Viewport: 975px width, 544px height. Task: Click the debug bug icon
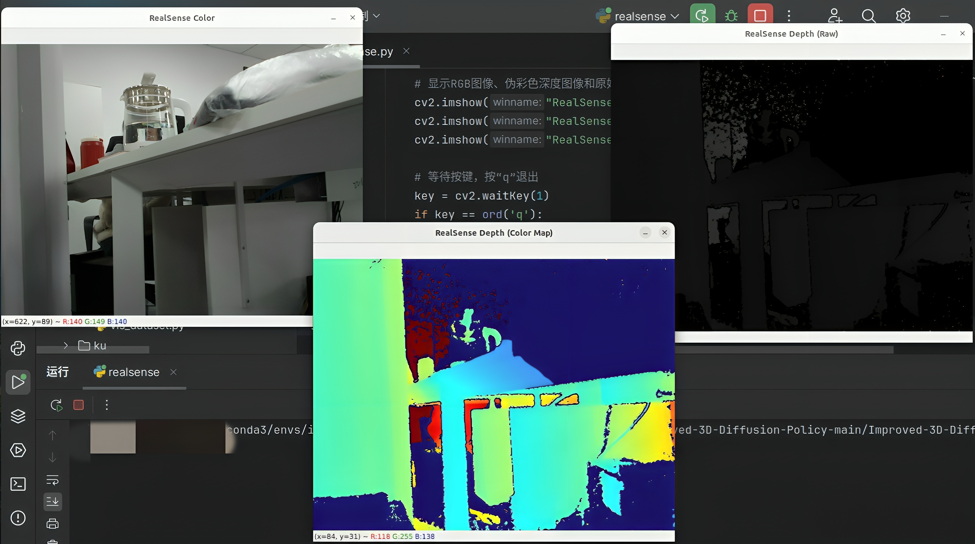731,16
